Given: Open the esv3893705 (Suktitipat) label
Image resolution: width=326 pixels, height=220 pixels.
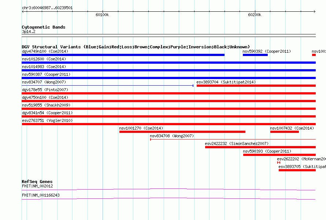Looking at the screenshot, I should 302,167.
